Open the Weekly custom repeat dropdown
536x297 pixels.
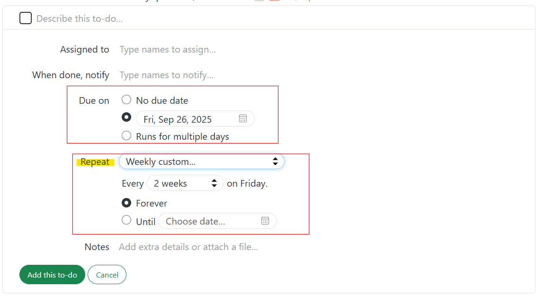202,162
